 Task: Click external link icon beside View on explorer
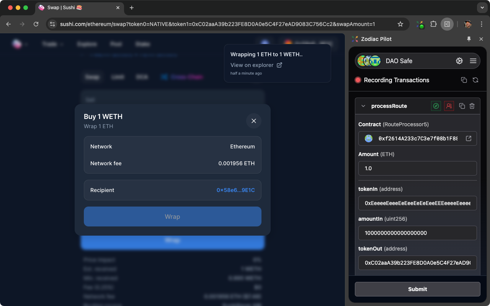(x=279, y=65)
